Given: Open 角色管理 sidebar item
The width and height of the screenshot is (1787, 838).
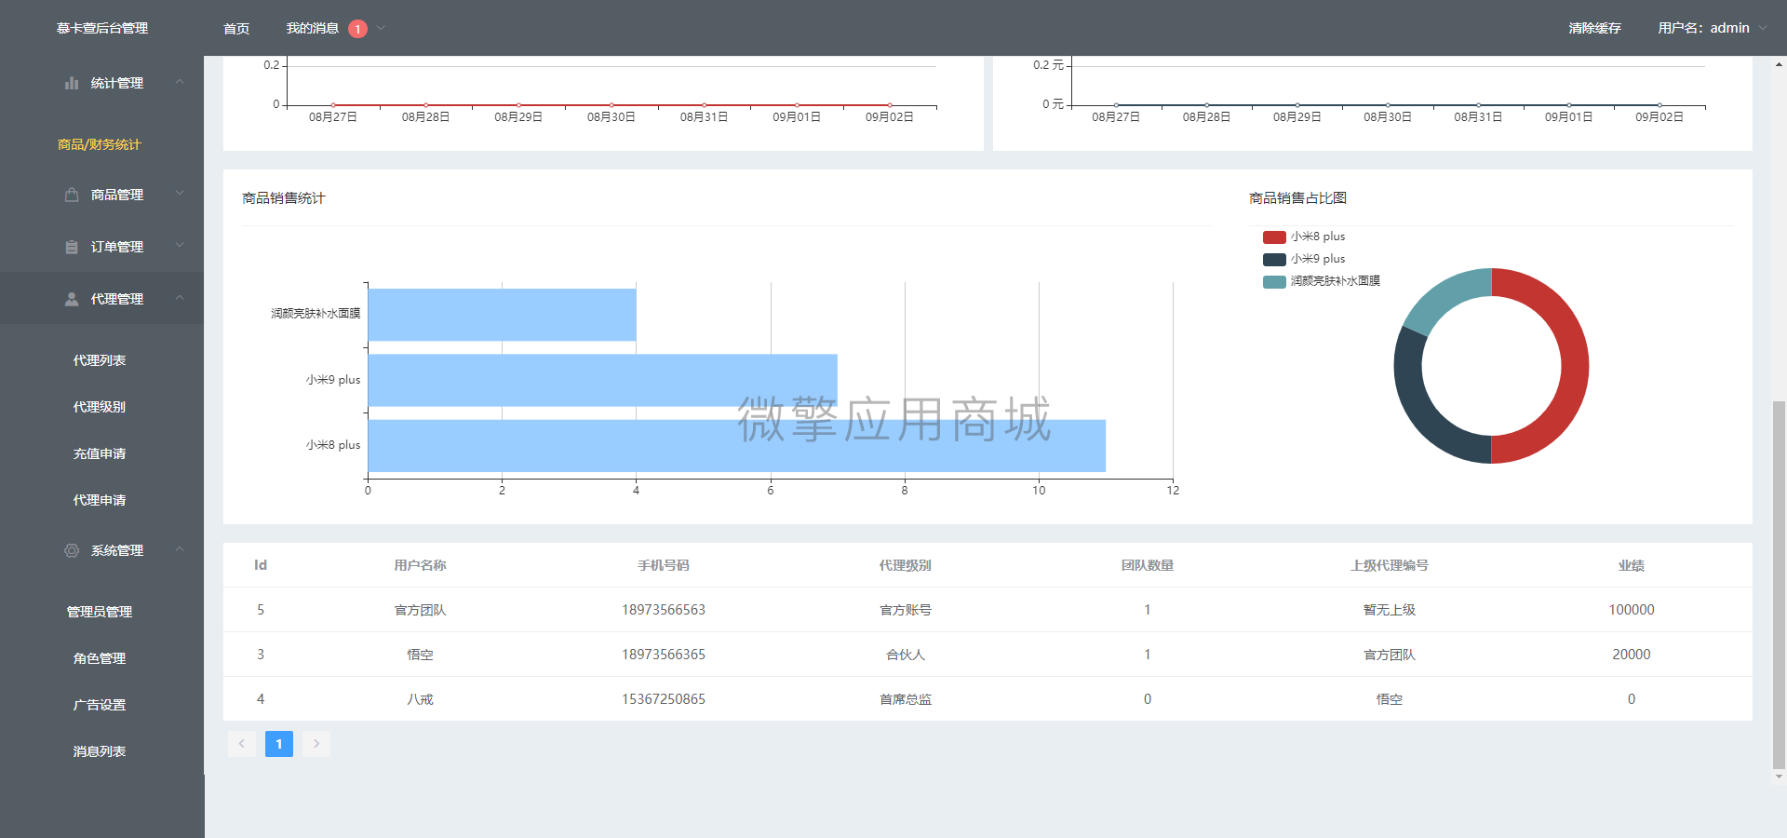Looking at the screenshot, I should pos(100,658).
